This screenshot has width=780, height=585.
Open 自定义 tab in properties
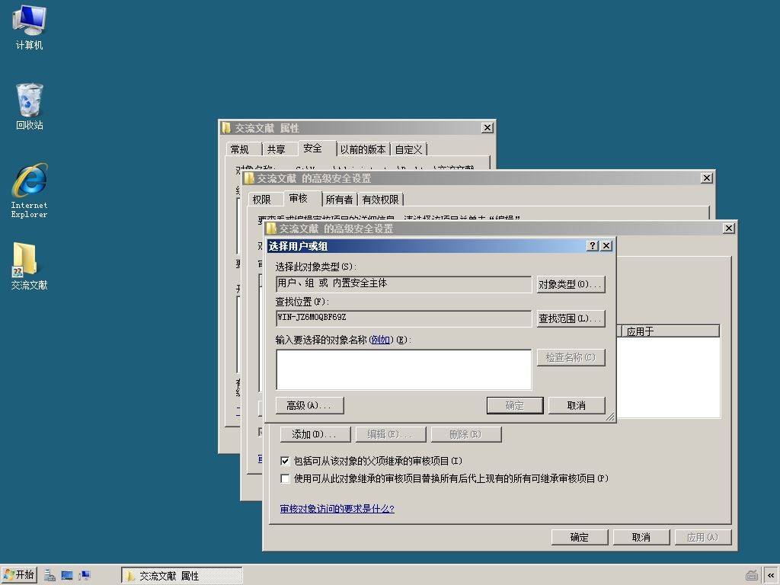point(409,149)
